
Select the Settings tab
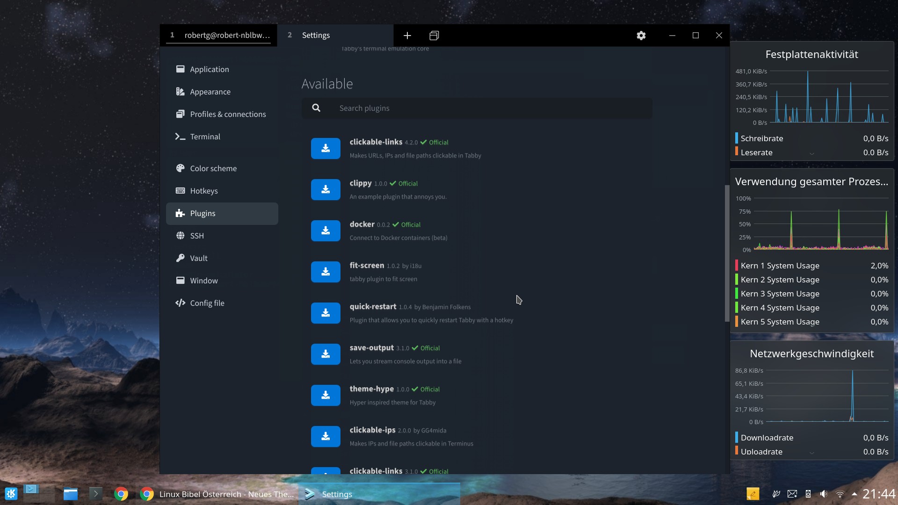[335, 36]
